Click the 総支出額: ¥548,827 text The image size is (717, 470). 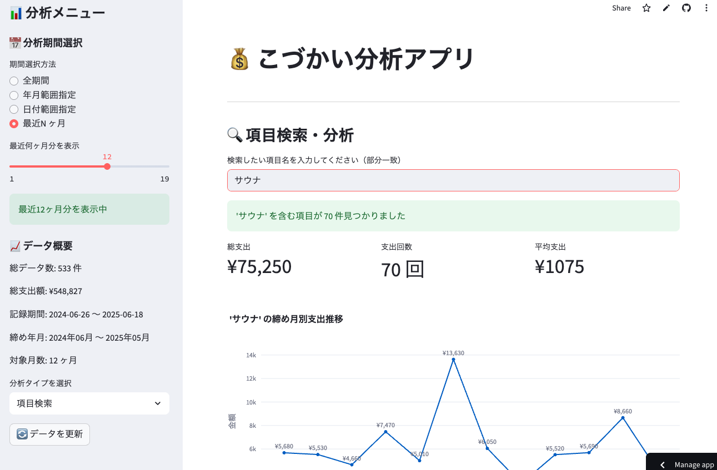46,291
